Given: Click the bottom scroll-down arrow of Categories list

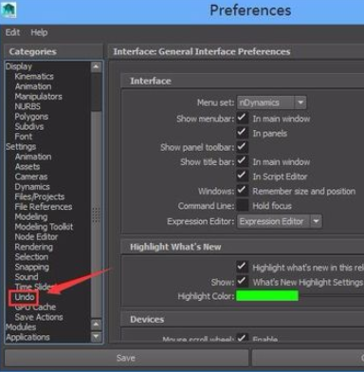Looking at the screenshot, I should tap(96, 337).
